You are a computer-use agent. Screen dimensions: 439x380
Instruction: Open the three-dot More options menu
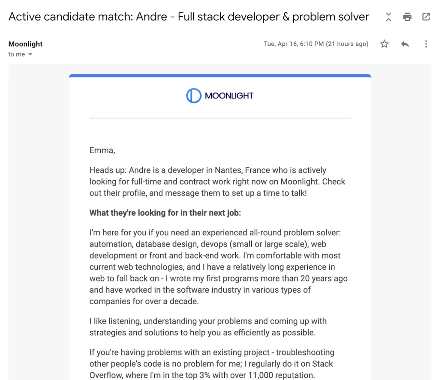point(426,44)
